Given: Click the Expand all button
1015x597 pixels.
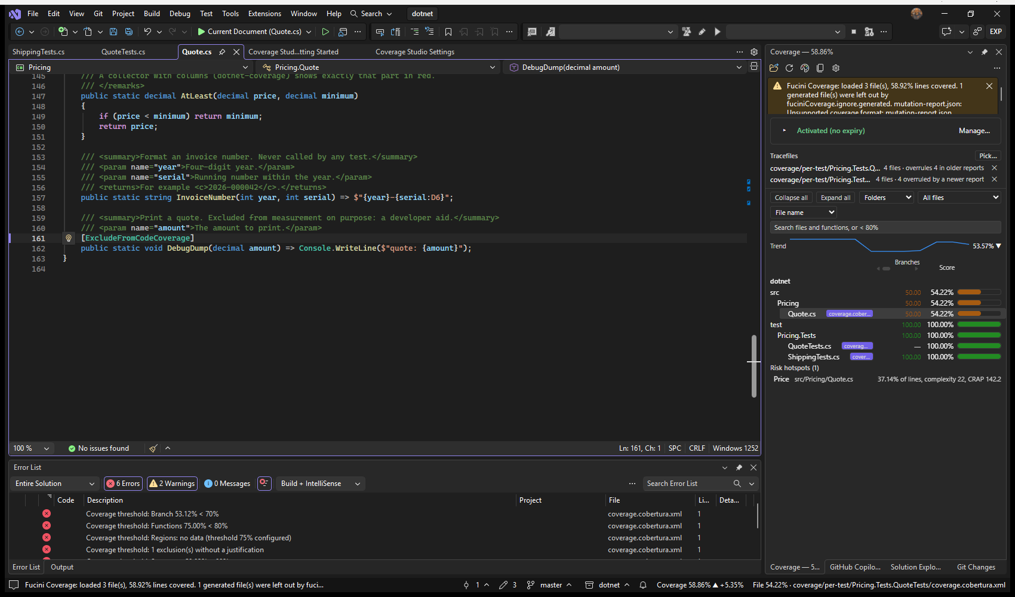Looking at the screenshot, I should pyautogui.click(x=835, y=198).
